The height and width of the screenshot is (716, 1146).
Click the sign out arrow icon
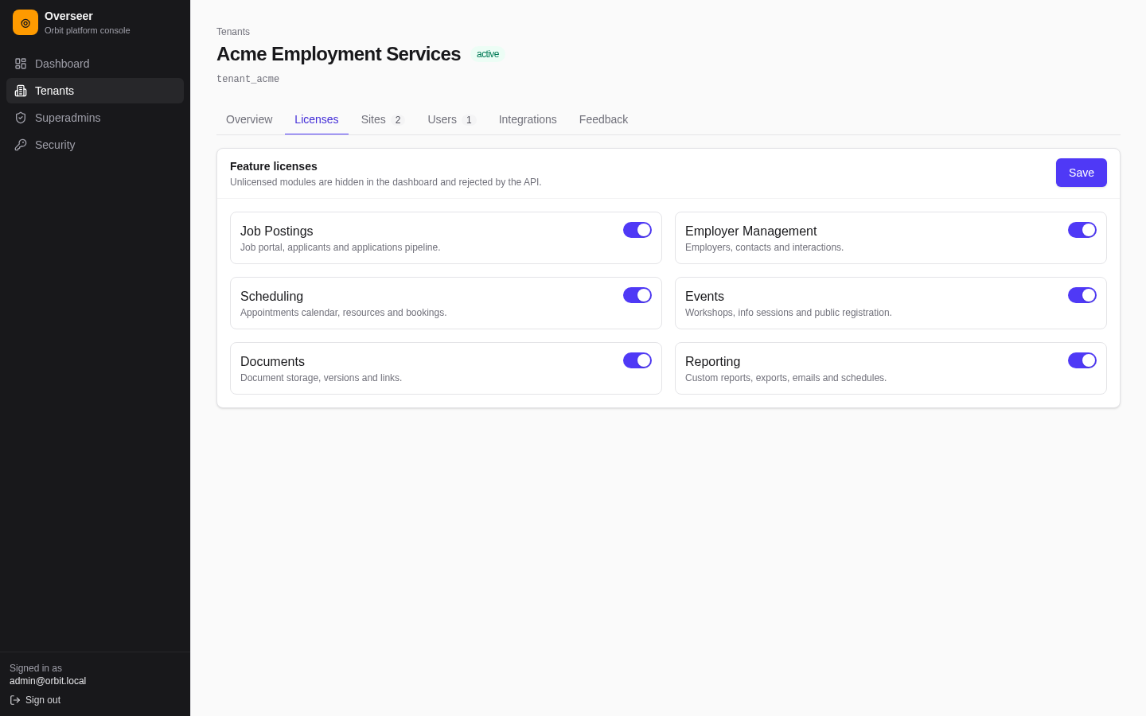(15, 700)
